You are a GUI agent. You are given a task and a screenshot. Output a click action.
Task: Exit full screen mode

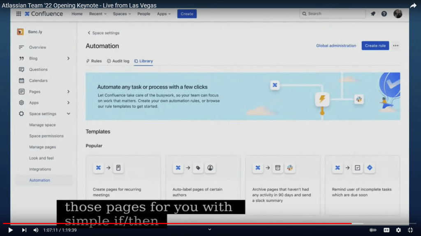tap(410, 230)
